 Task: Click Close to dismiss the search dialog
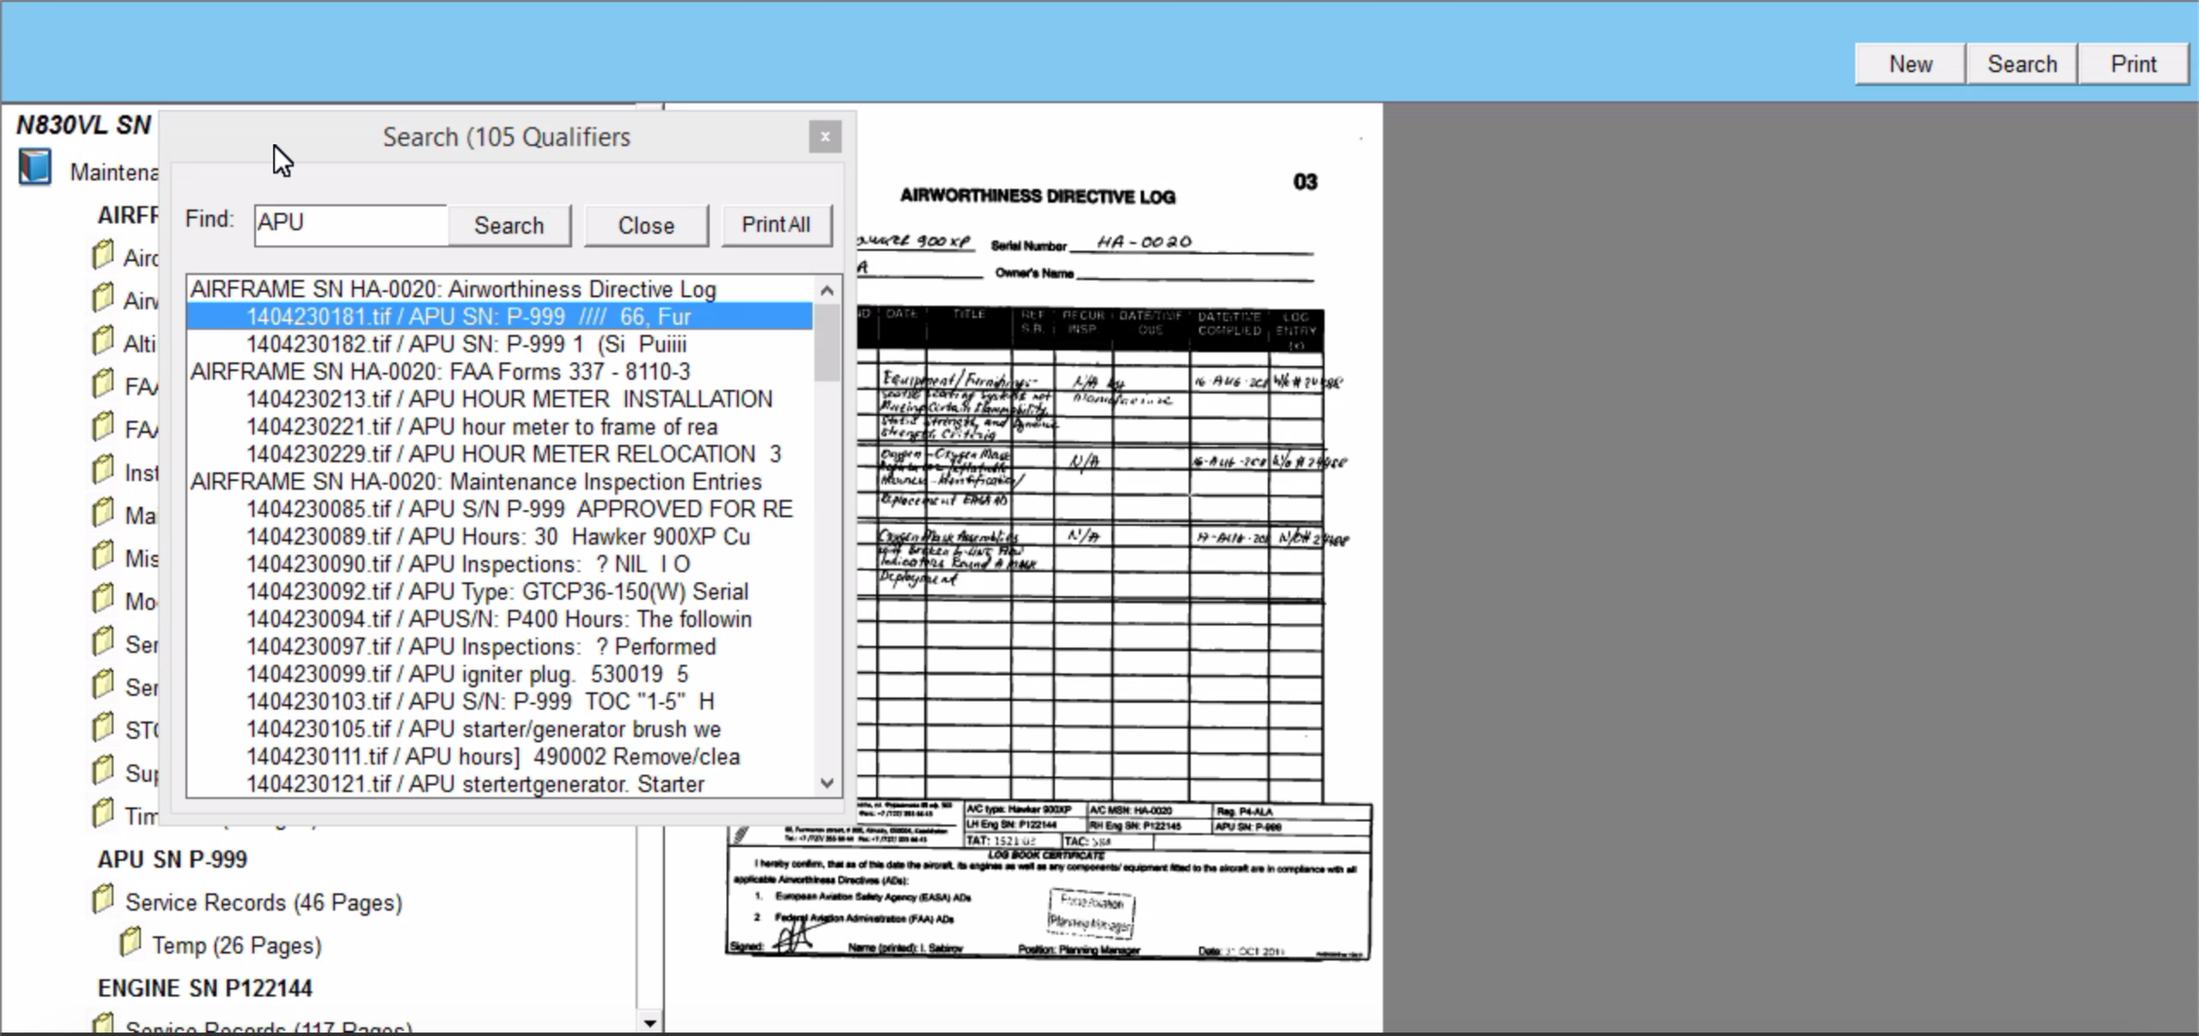tap(645, 225)
